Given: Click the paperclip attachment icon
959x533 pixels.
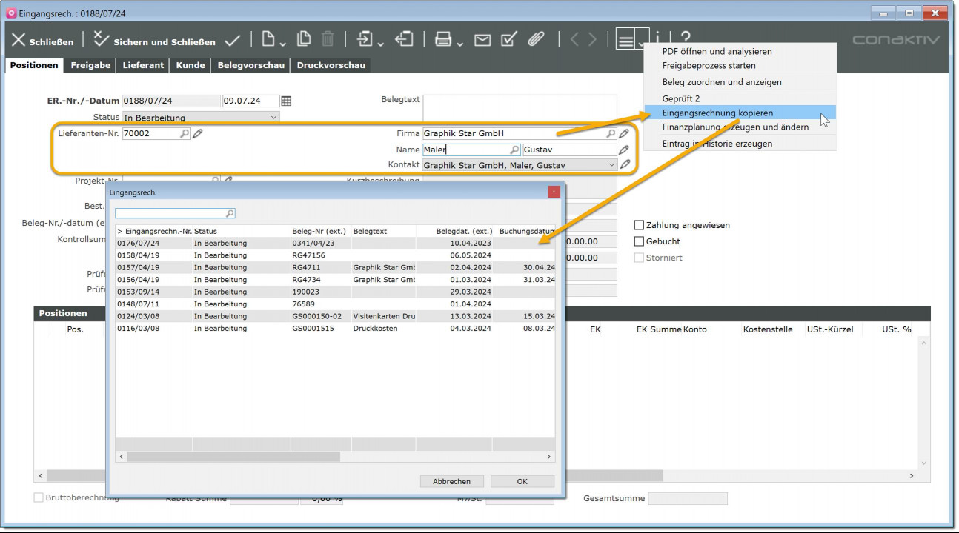Looking at the screenshot, I should (x=536, y=40).
